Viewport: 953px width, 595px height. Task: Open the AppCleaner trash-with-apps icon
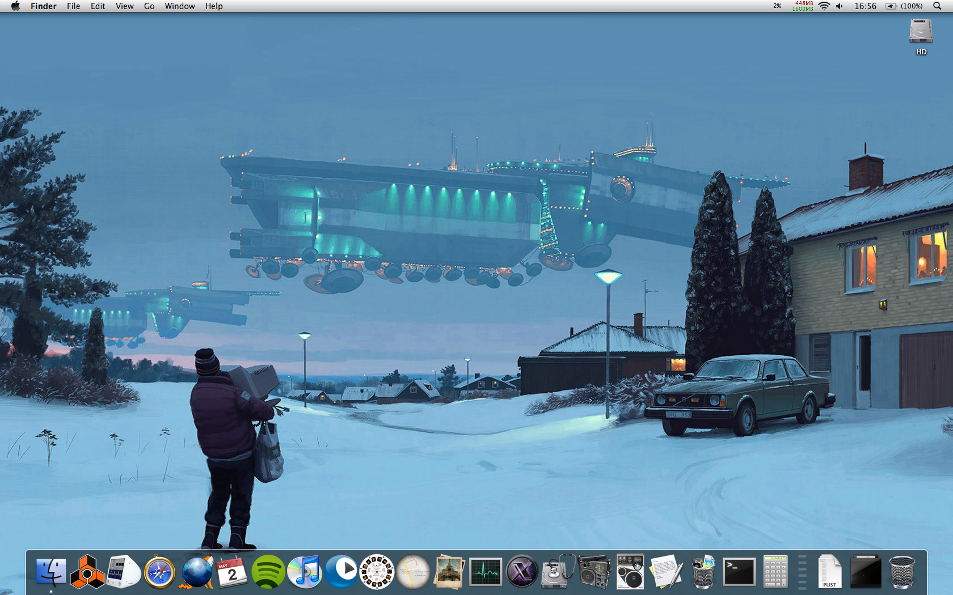[703, 572]
